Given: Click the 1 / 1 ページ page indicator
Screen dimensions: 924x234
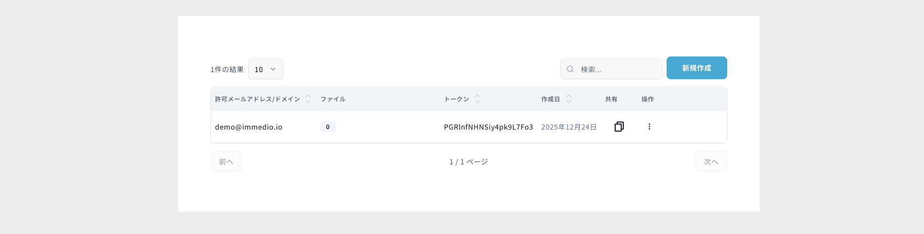Looking at the screenshot, I should click(468, 162).
